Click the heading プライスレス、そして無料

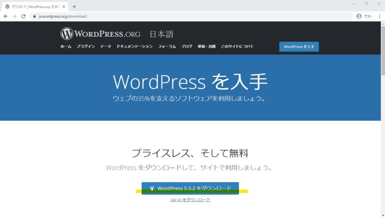tap(190, 153)
